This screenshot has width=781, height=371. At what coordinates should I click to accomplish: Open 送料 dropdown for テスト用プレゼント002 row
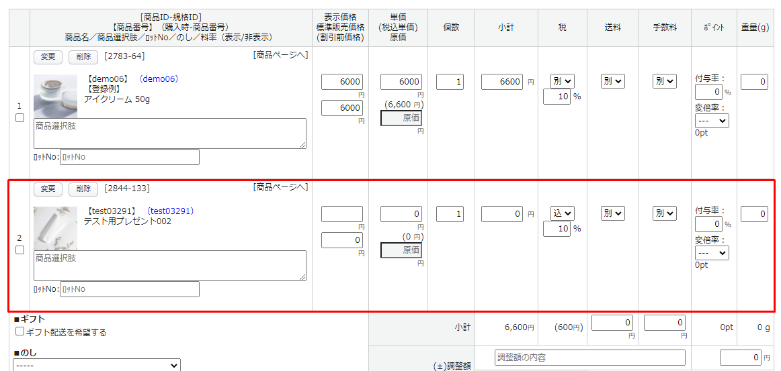point(613,213)
